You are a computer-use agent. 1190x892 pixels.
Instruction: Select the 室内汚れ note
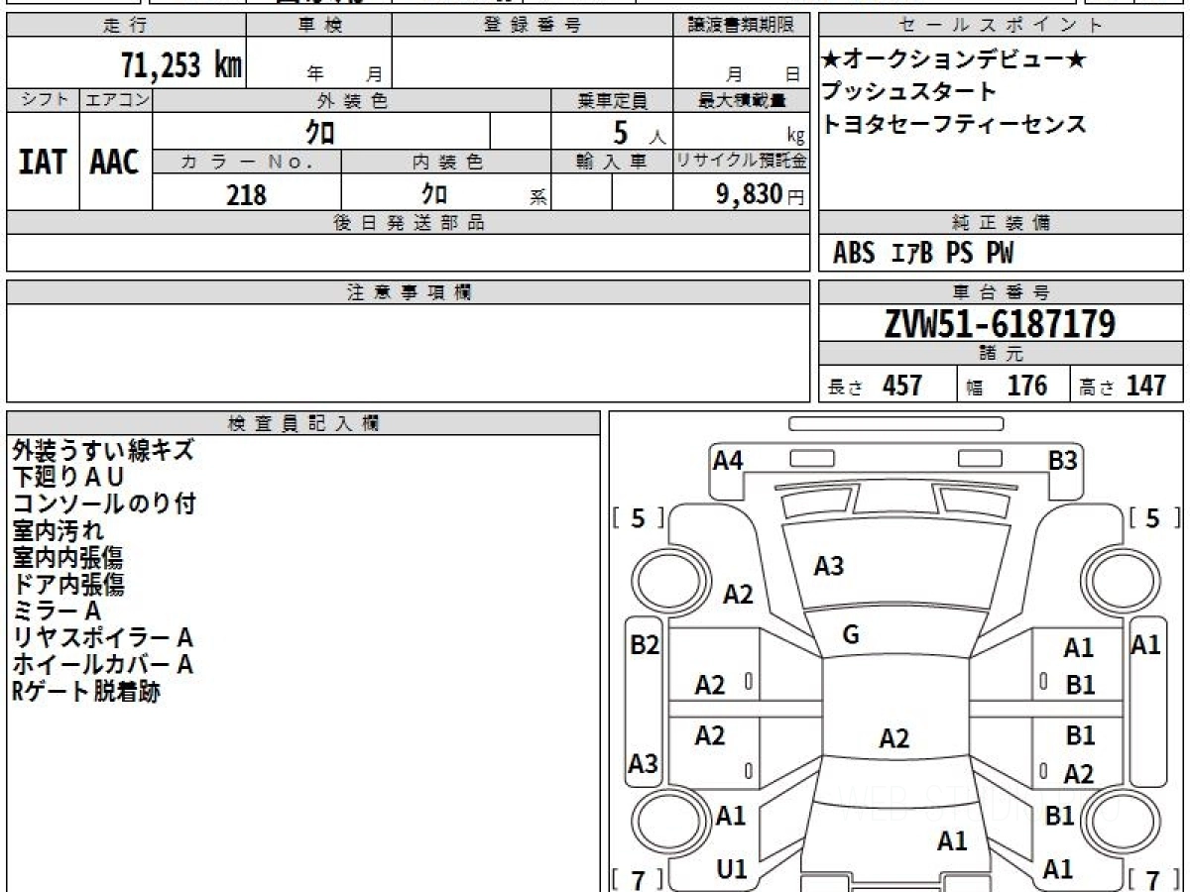(x=58, y=530)
